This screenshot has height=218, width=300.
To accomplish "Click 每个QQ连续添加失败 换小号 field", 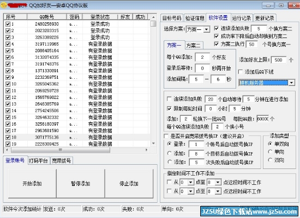I will point(217,127).
